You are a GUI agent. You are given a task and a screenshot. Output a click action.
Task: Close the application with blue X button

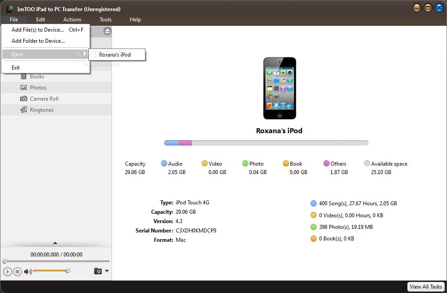[x=439, y=8]
